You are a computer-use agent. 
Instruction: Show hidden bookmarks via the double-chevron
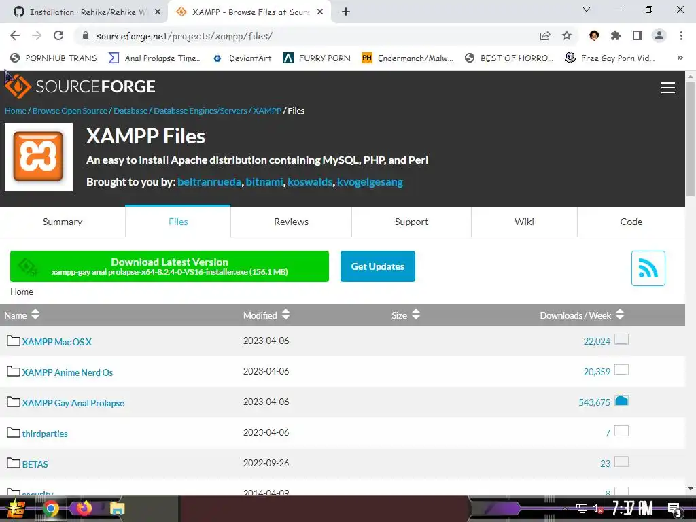coord(680,58)
